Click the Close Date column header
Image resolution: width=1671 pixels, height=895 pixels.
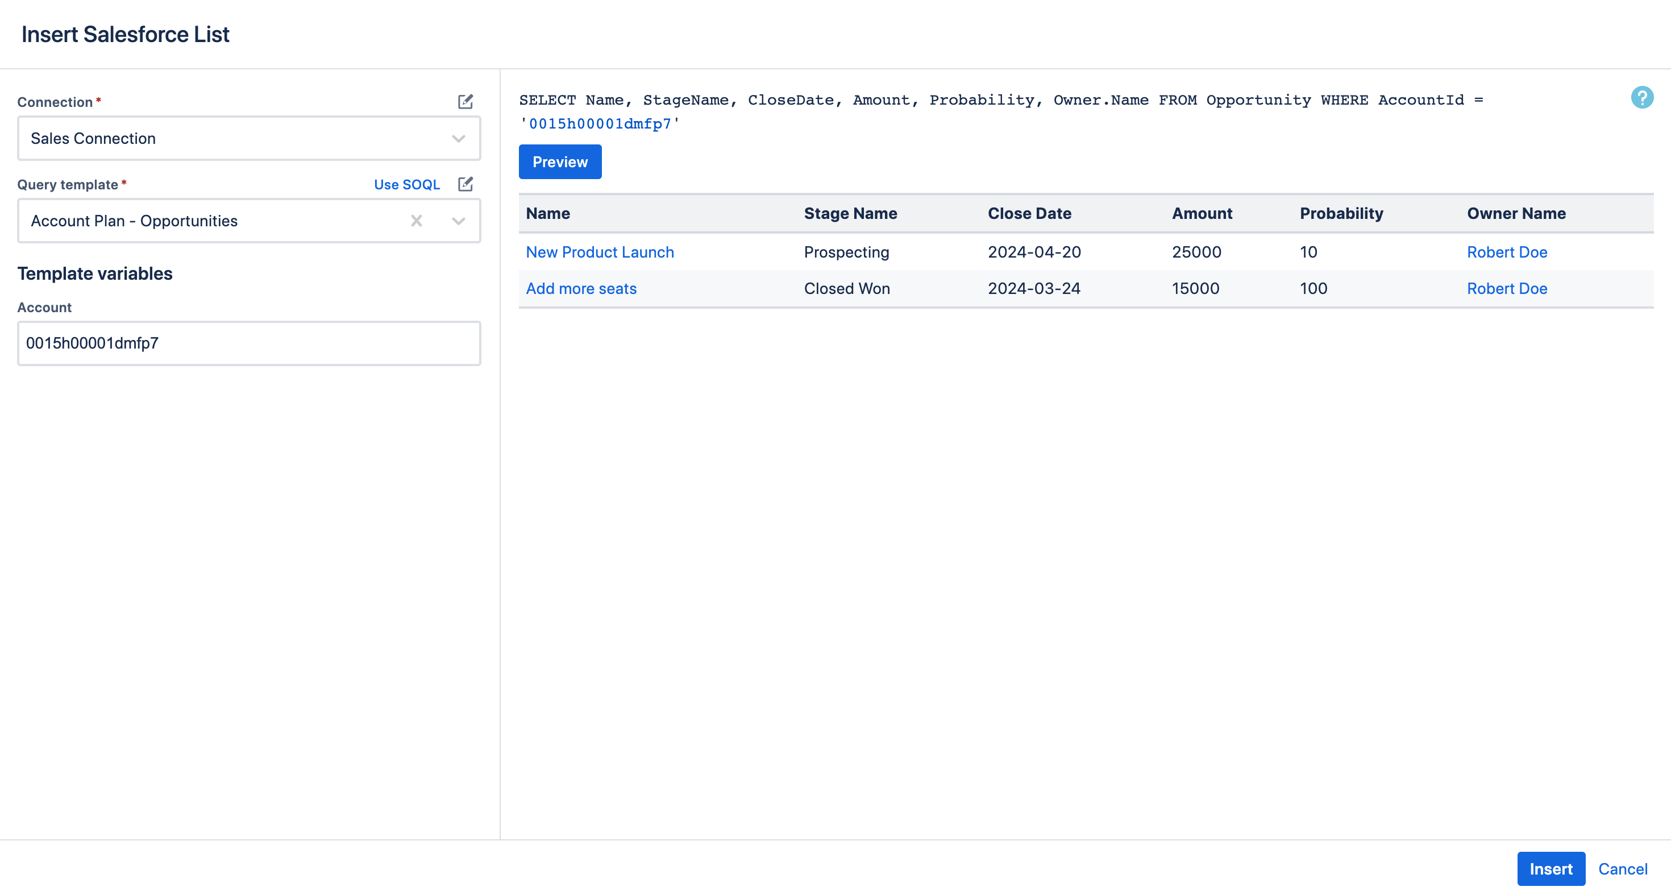tap(1029, 214)
